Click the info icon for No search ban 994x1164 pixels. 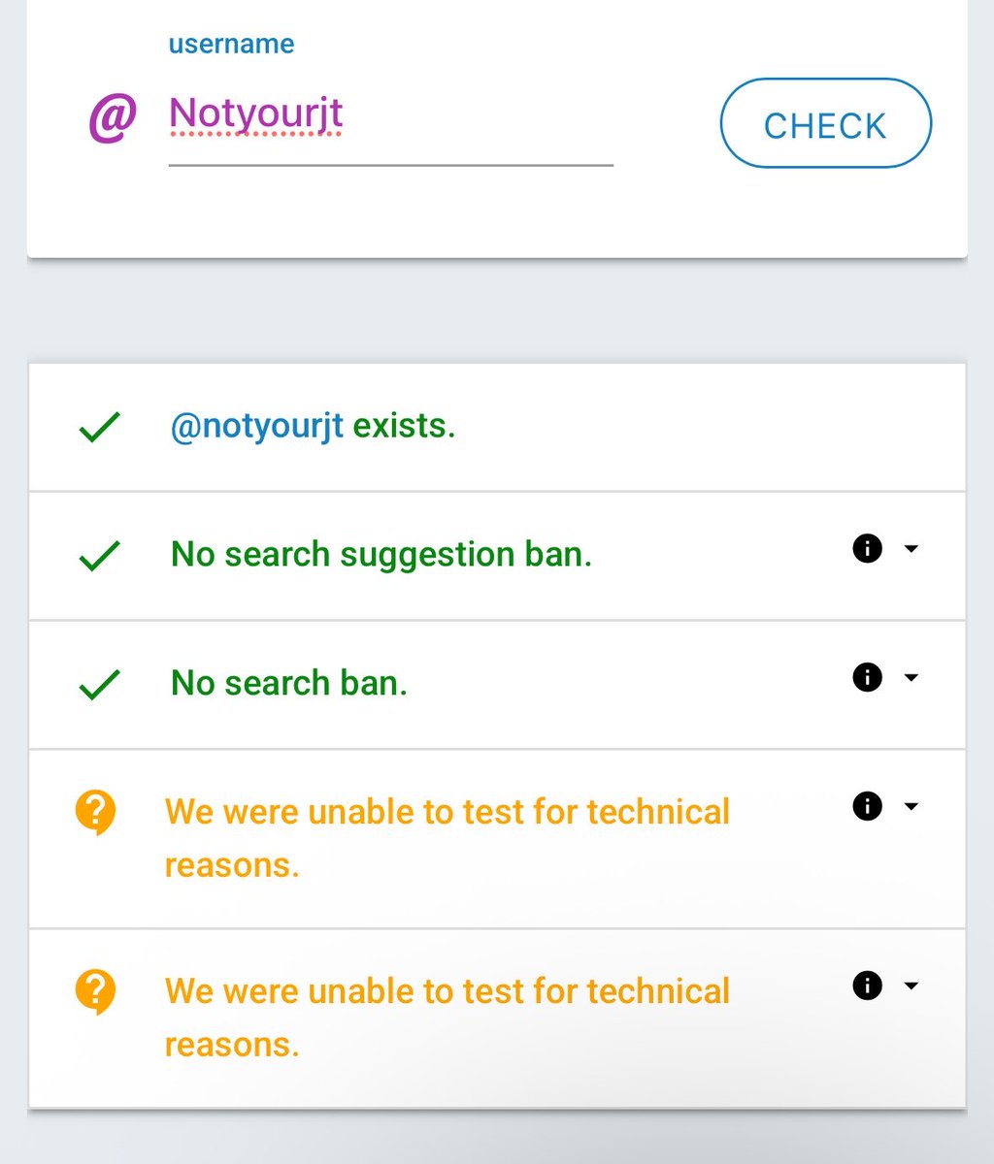(x=867, y=677)
